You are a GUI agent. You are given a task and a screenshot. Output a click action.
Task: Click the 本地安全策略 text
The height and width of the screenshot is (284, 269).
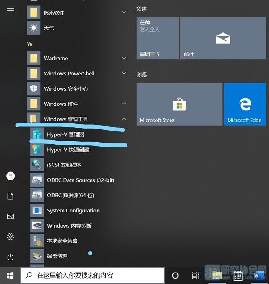(62, 241)
